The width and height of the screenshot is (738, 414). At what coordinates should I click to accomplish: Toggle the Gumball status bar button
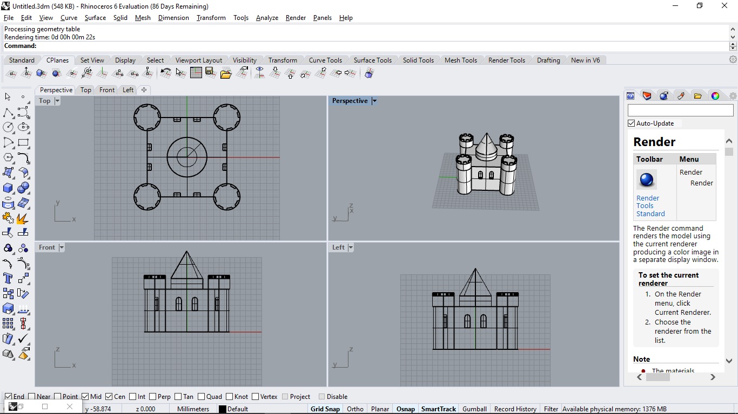[x=474, y=409]
